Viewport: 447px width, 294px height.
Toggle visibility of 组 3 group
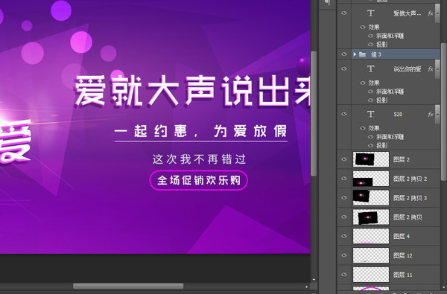pyautogui.click(x=344, y=54)
